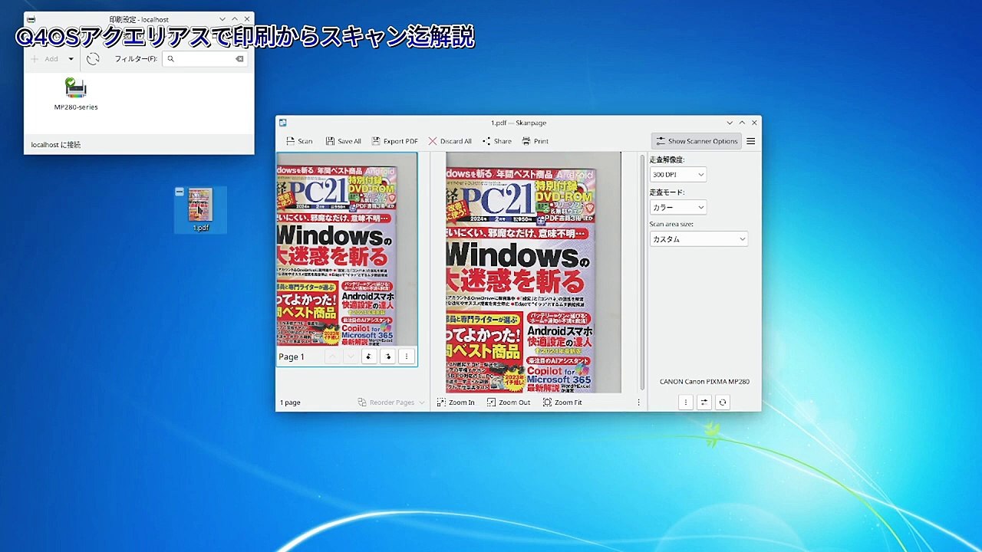Image resolution: width=982 pixels, height=552 pixels.
Task: Expand the 300 DPI resolution dropdown
Action: [x=677, y=175]
